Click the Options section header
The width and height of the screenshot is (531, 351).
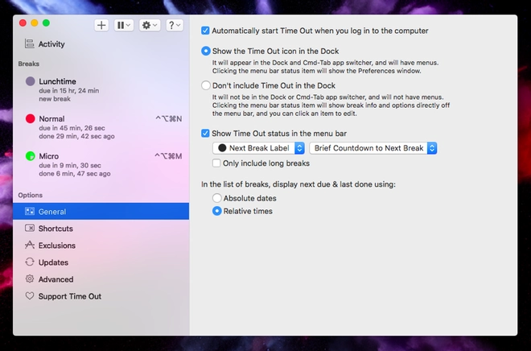coord(30,195)
